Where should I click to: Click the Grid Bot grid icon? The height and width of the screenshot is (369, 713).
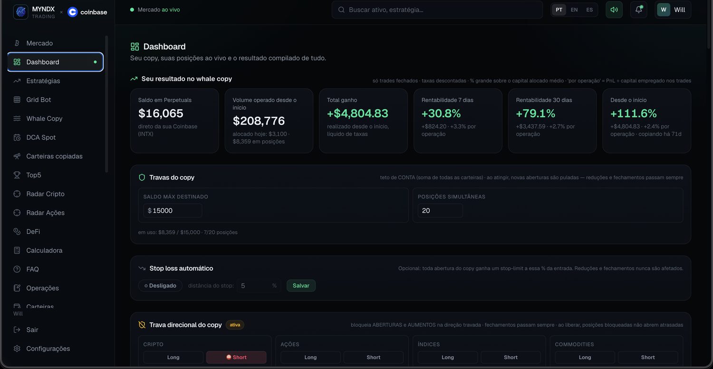tap(17, 100)
